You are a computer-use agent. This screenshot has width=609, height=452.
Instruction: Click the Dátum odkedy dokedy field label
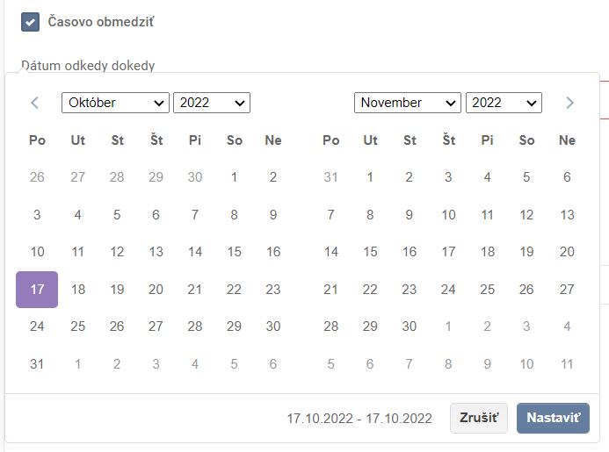pyautogui.click(x=88, y=66)
